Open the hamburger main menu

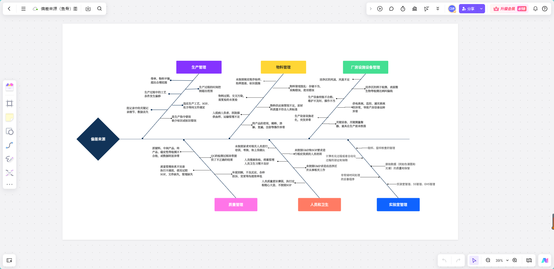coord(23,9)
